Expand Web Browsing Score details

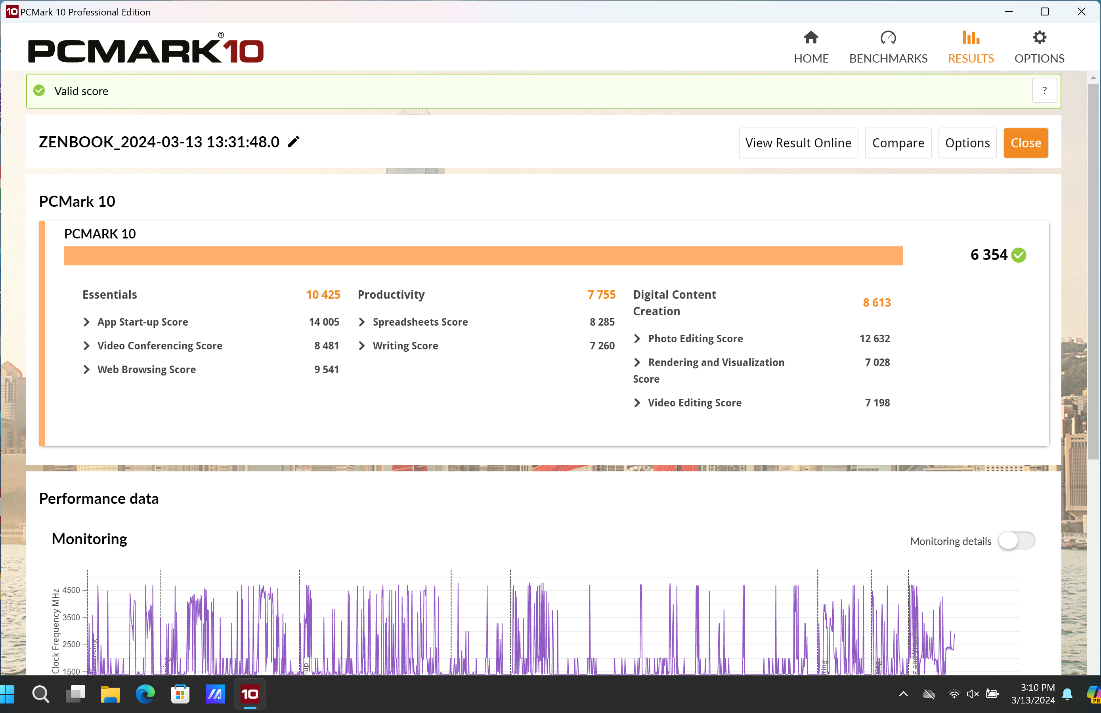point(86,370)
